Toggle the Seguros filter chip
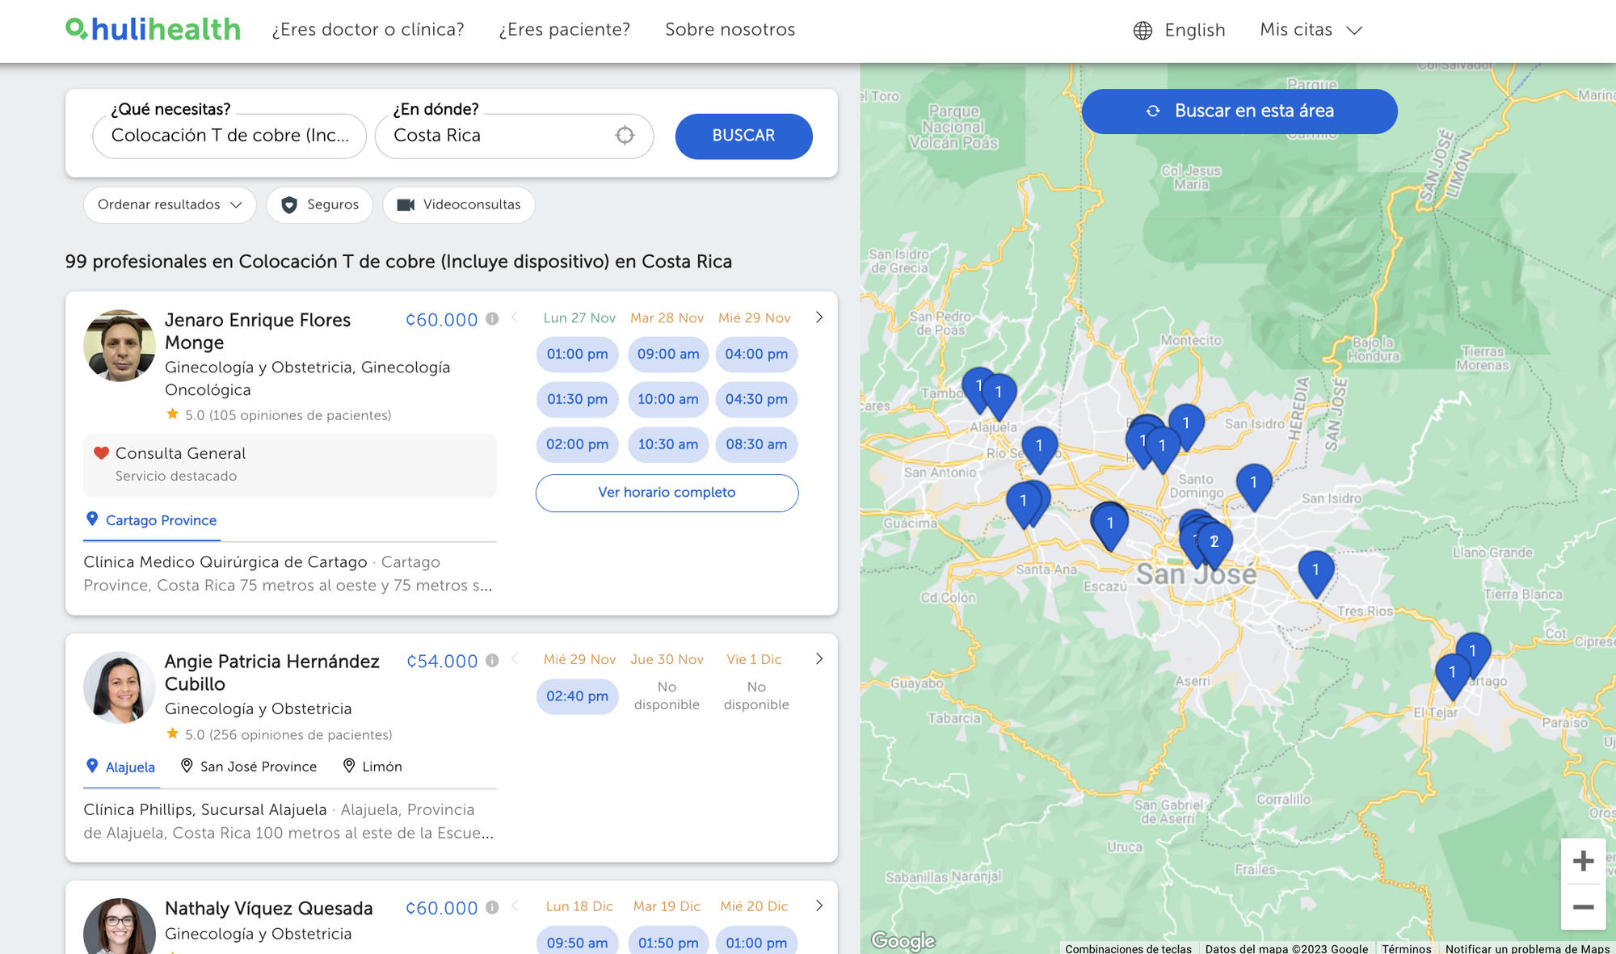Image resolution: width=1616 pixels, height=954 pixels. pos(319,205)
